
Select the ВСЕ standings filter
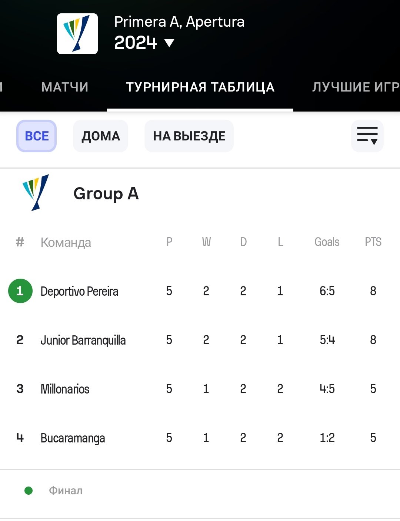coord(37,136)
